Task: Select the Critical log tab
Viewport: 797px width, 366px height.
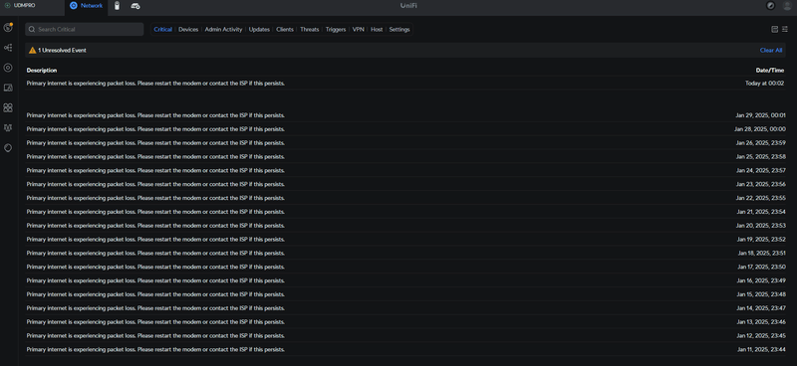Action: (163, 30)
